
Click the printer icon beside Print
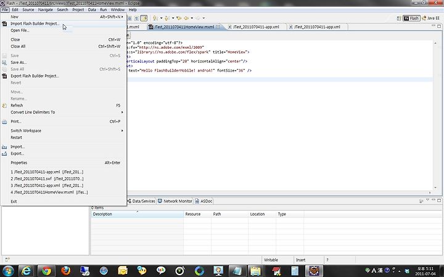pyautogui.click(x=4, y=121)
